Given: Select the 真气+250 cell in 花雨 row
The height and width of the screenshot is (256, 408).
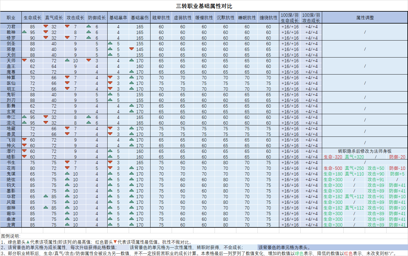Looking at the screenshot, I should (x=354, y=168).
